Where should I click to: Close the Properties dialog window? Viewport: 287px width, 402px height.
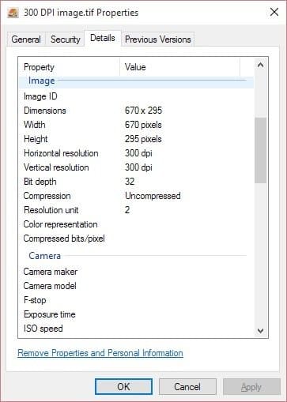click(x=274, y=12)
